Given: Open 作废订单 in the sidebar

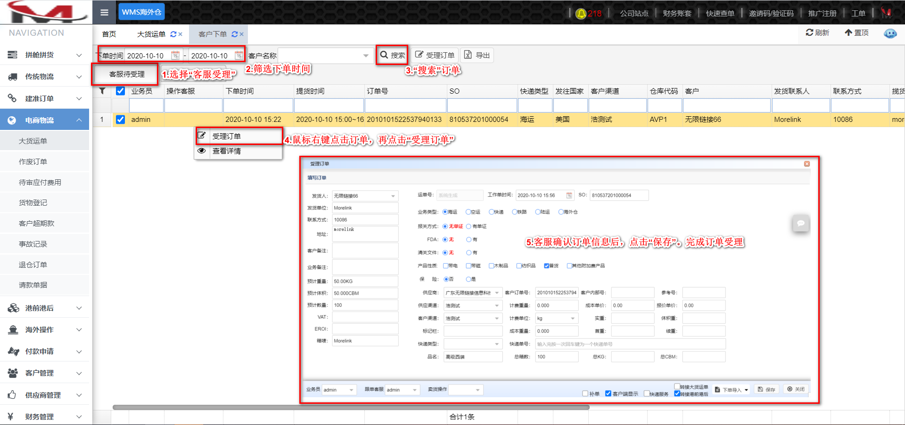Looking at the screenshot, I should pyautogui.click(x=45, y=161).
